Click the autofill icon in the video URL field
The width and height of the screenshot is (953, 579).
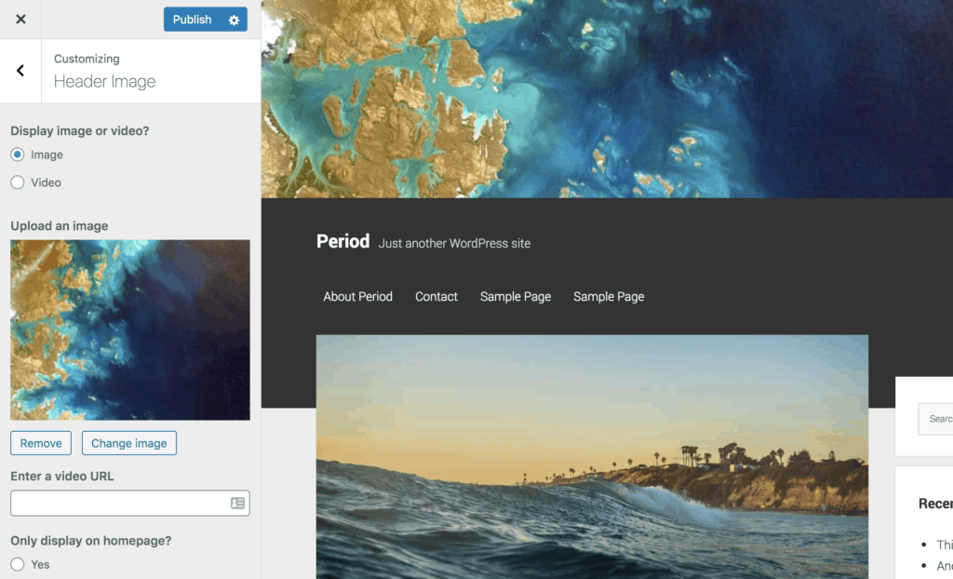click(237, 503)
